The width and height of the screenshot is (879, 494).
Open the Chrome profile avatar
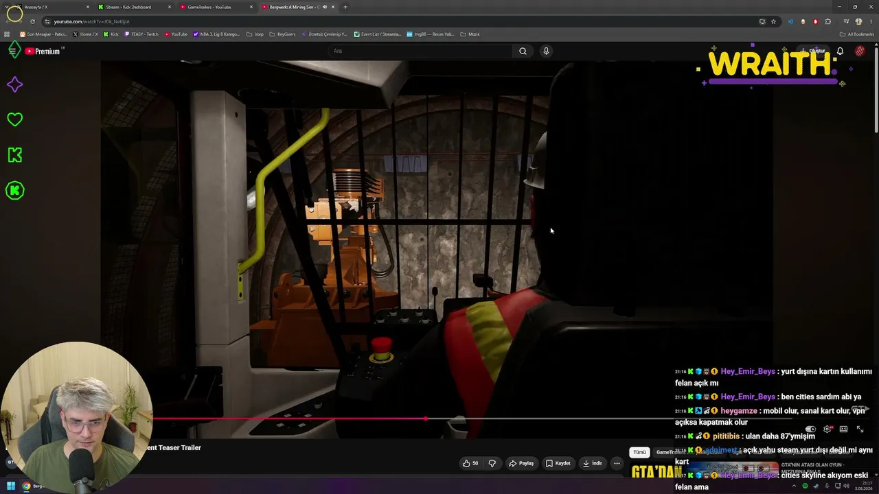point(858,21)
